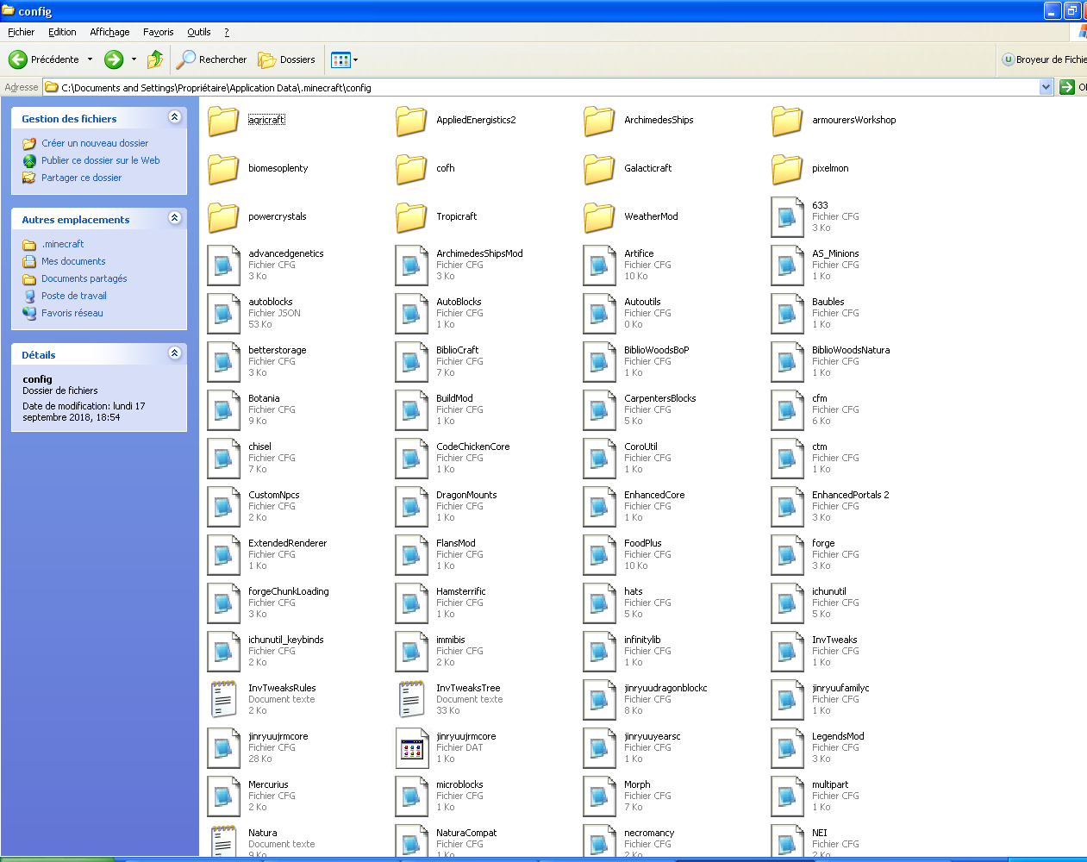Open Mes documents link

click(73, 261)
